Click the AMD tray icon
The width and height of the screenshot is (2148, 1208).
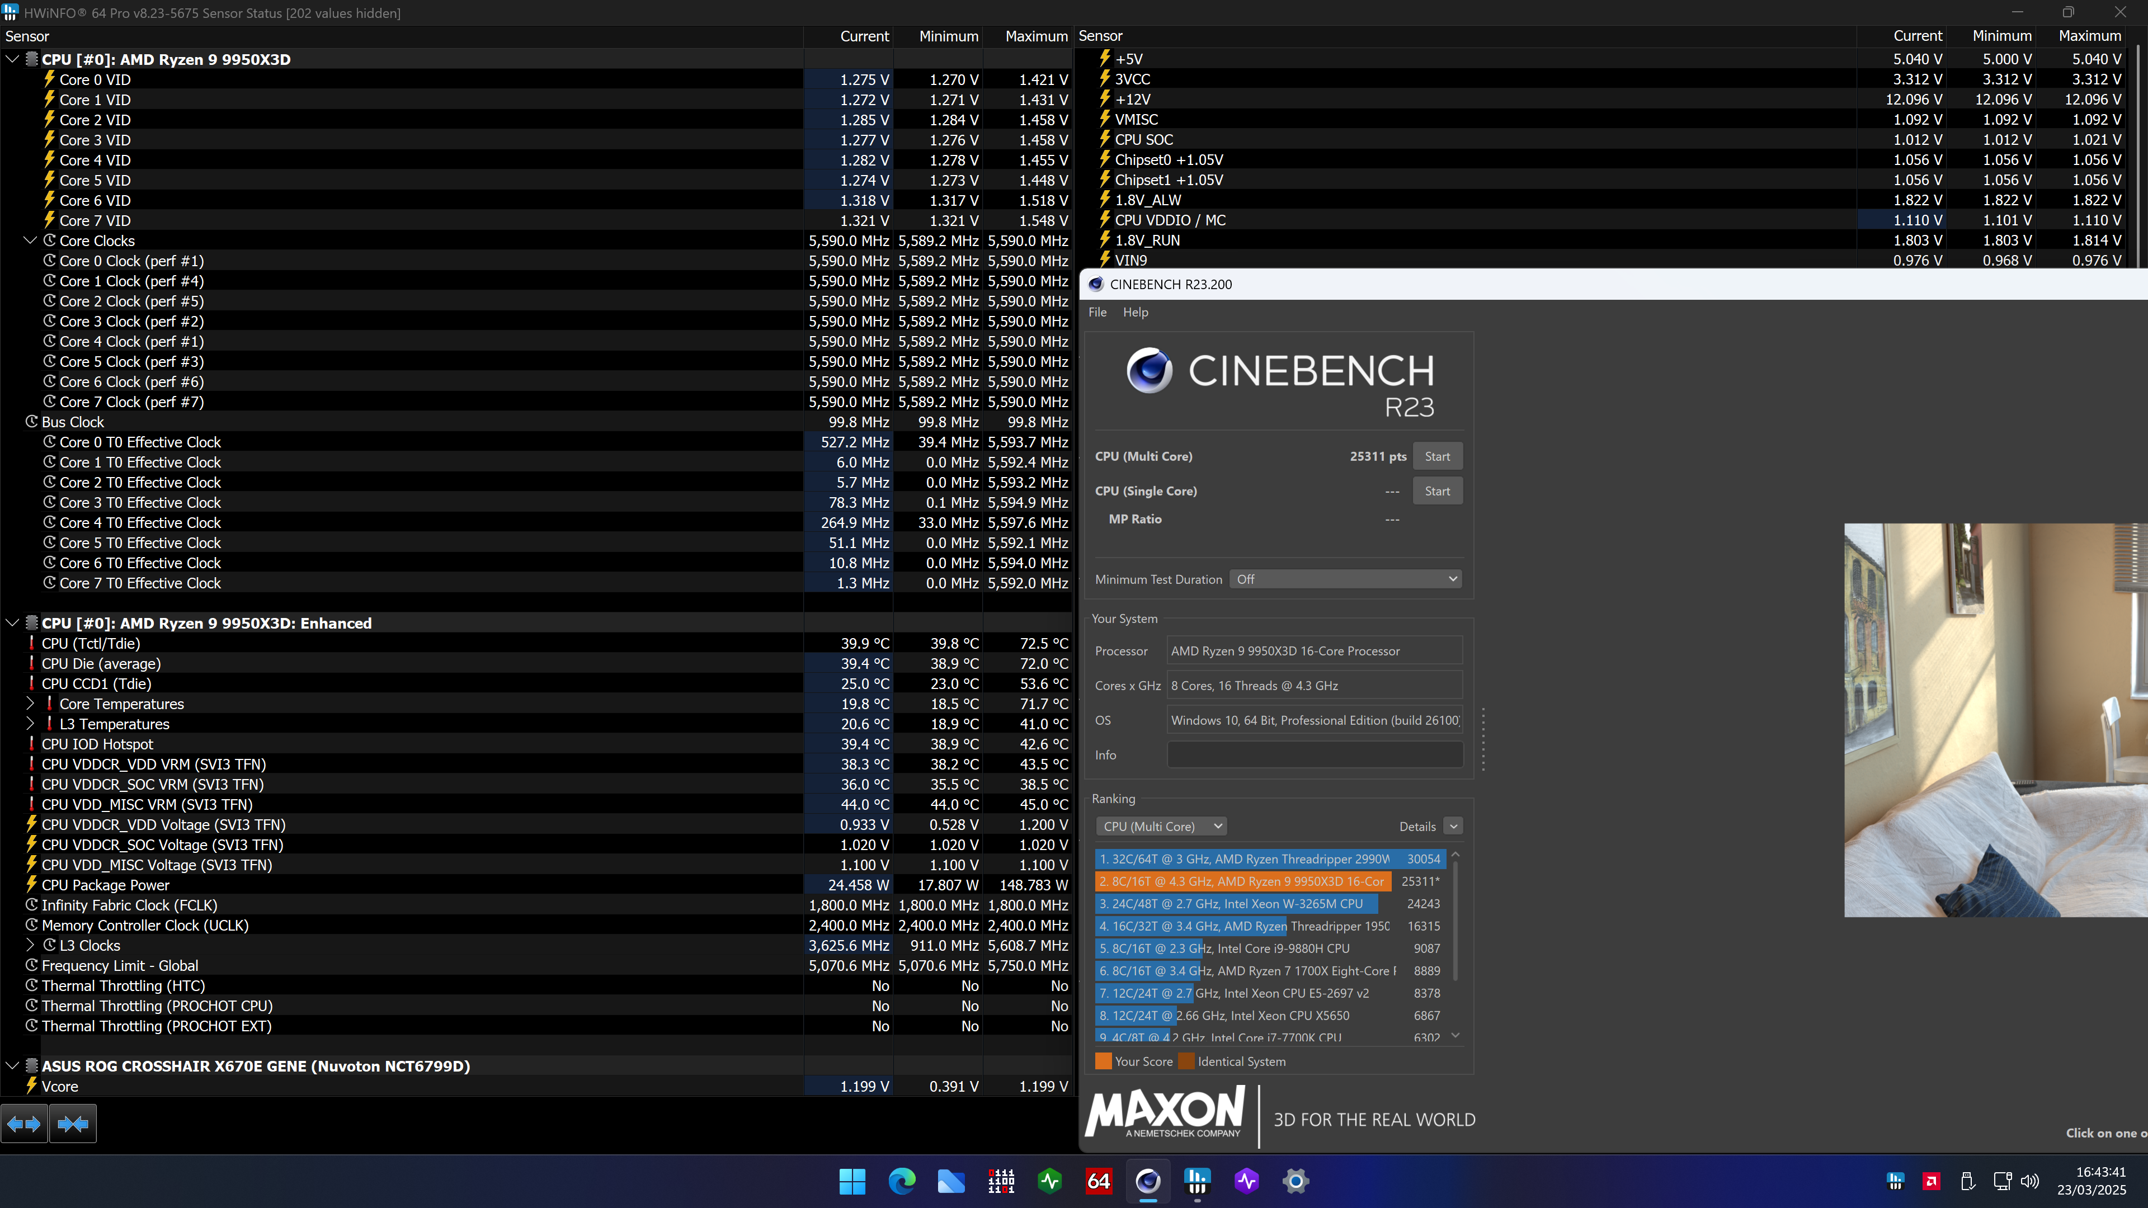[x=1930, y=1181]
